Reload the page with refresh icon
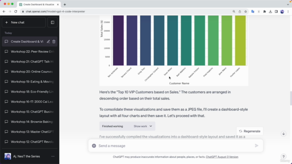292x164 pixels. click(x=16, y=11)
